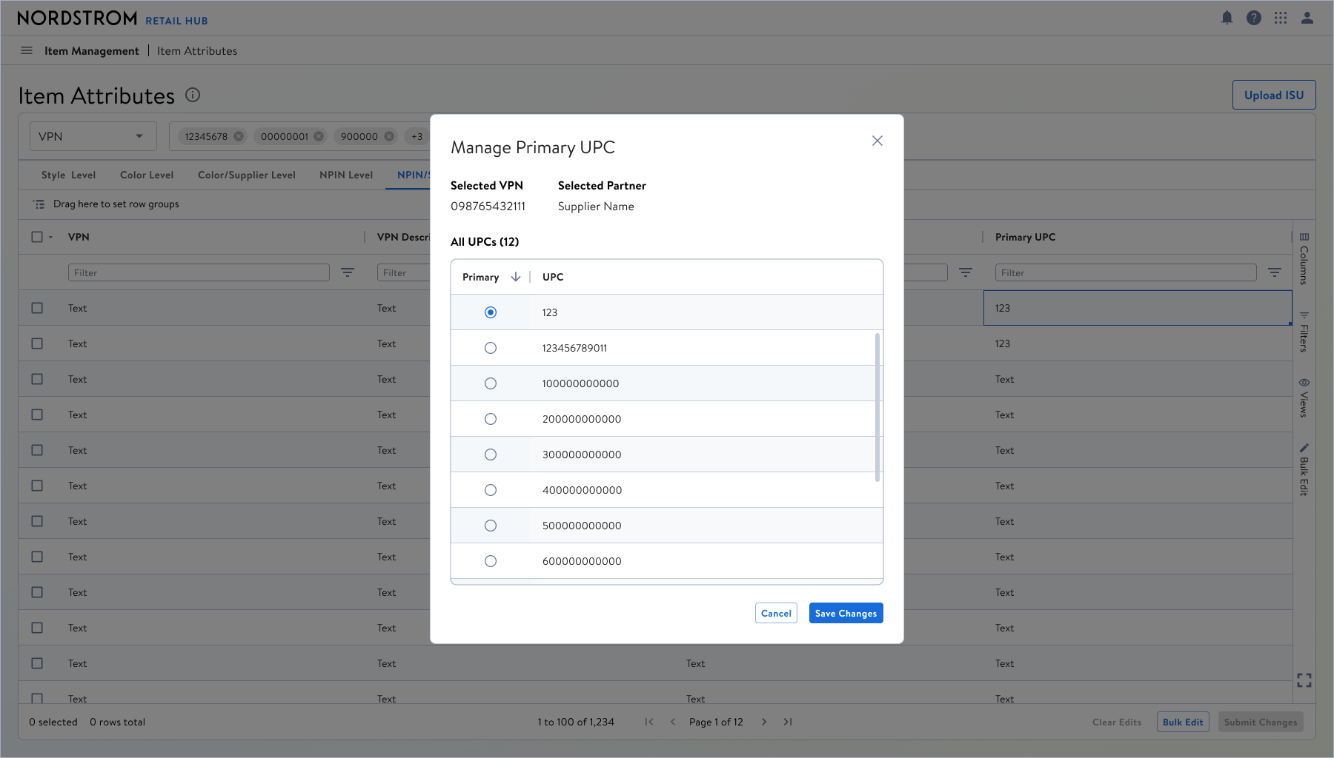1334x758 pixels.
Task: Open the Columns side panel tab
Action: coord(1304,258)
